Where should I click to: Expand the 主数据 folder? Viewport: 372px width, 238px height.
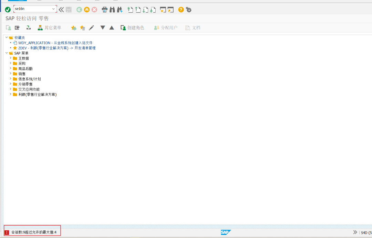(x=10, y=58)
